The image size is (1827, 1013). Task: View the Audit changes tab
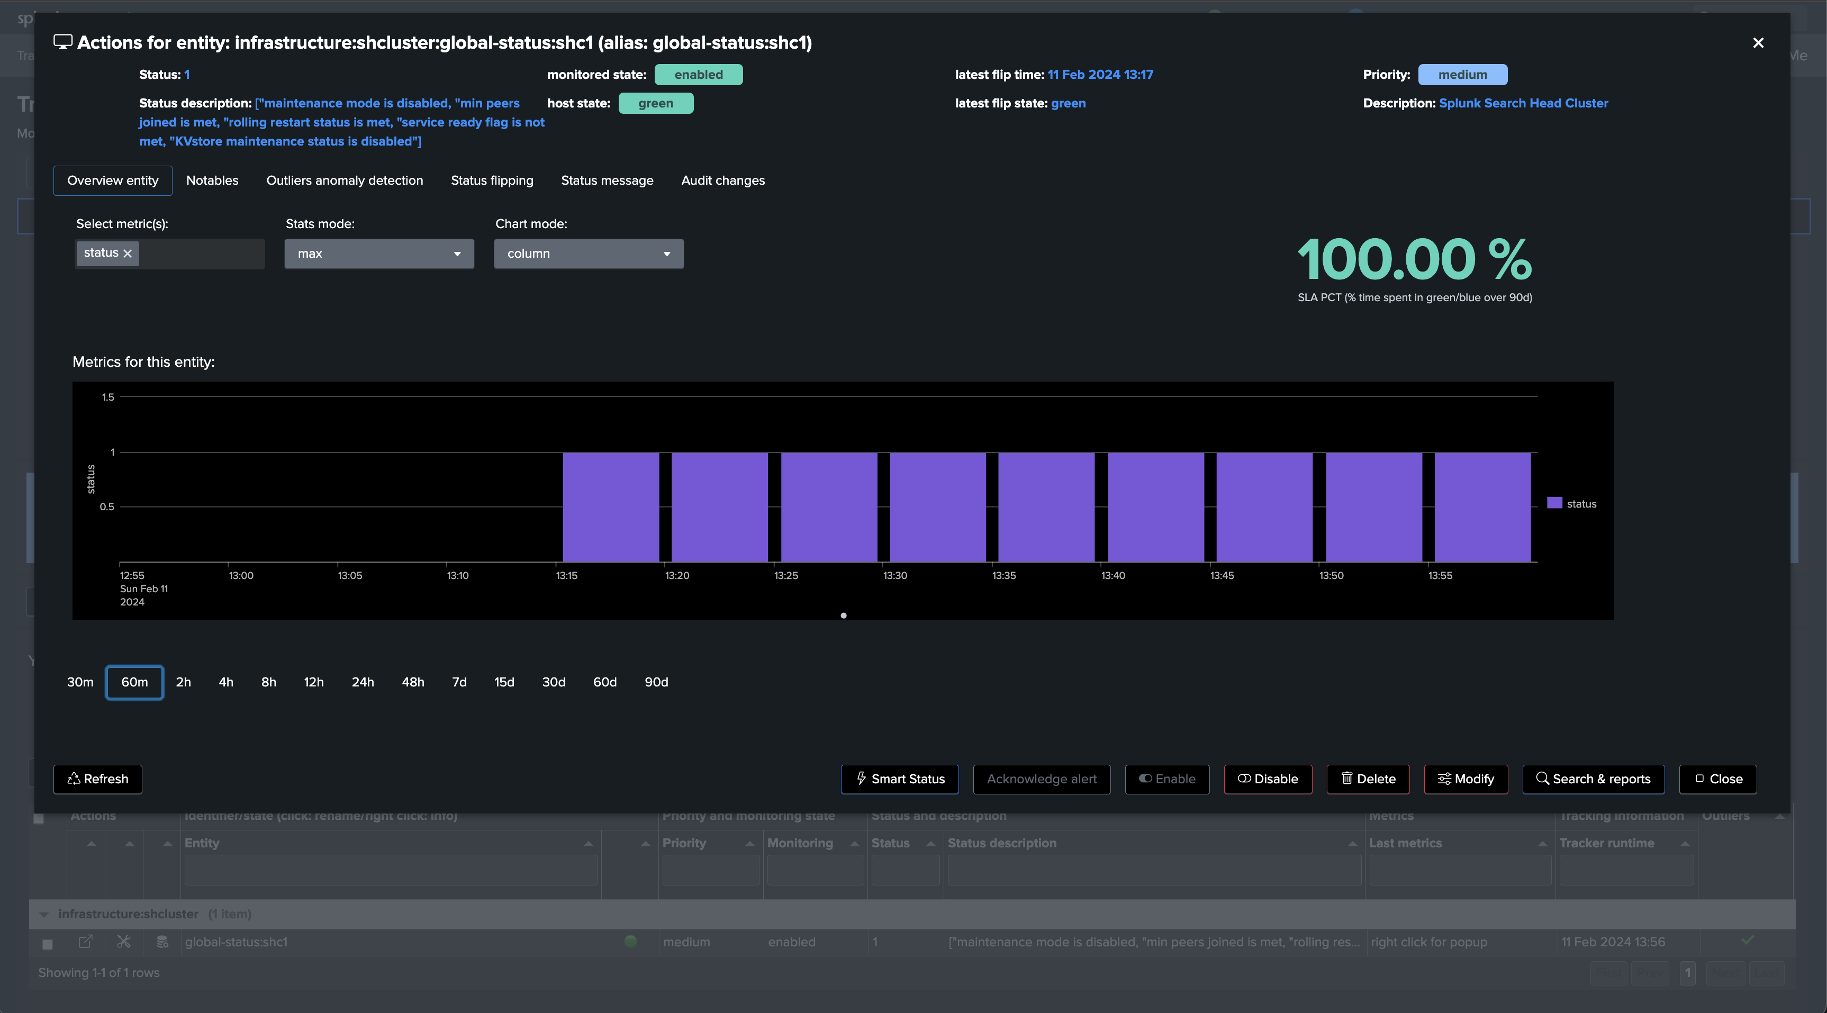723,180
